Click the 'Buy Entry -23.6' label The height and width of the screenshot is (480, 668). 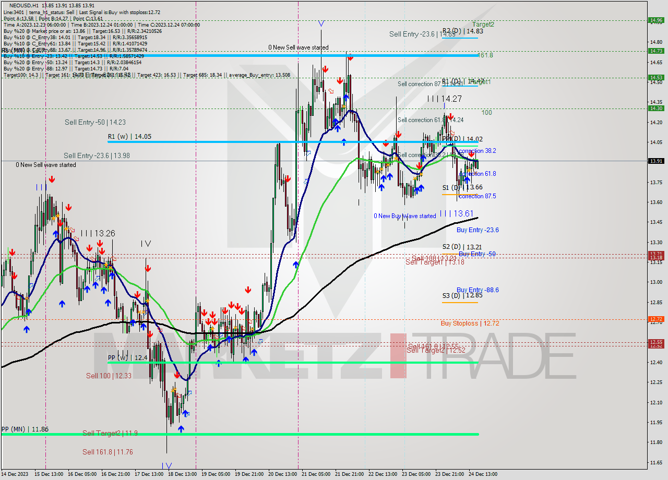(478, 230)
